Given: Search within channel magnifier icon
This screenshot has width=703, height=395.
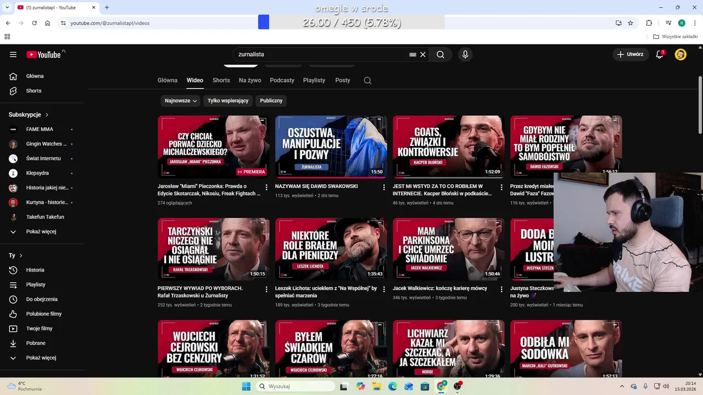Looking at the screenshot, I should 367,80.
